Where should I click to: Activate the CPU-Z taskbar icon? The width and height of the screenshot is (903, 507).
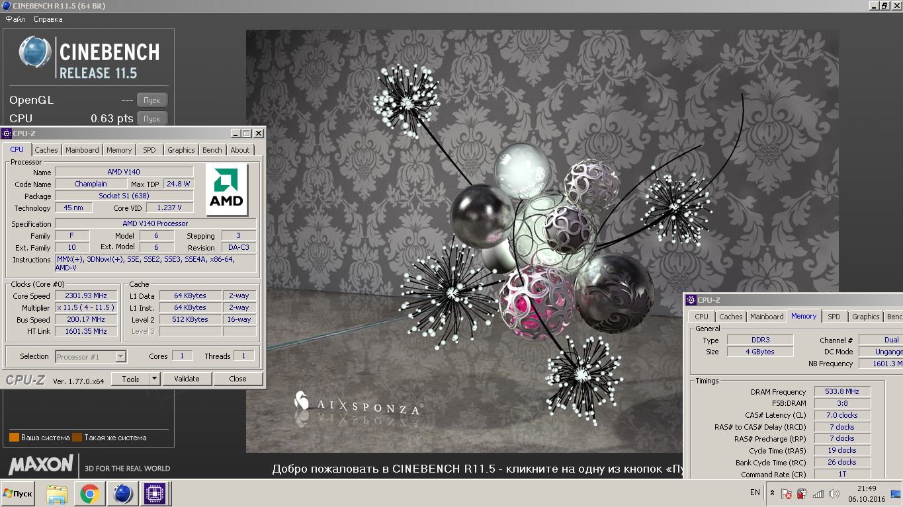(156, 494)
